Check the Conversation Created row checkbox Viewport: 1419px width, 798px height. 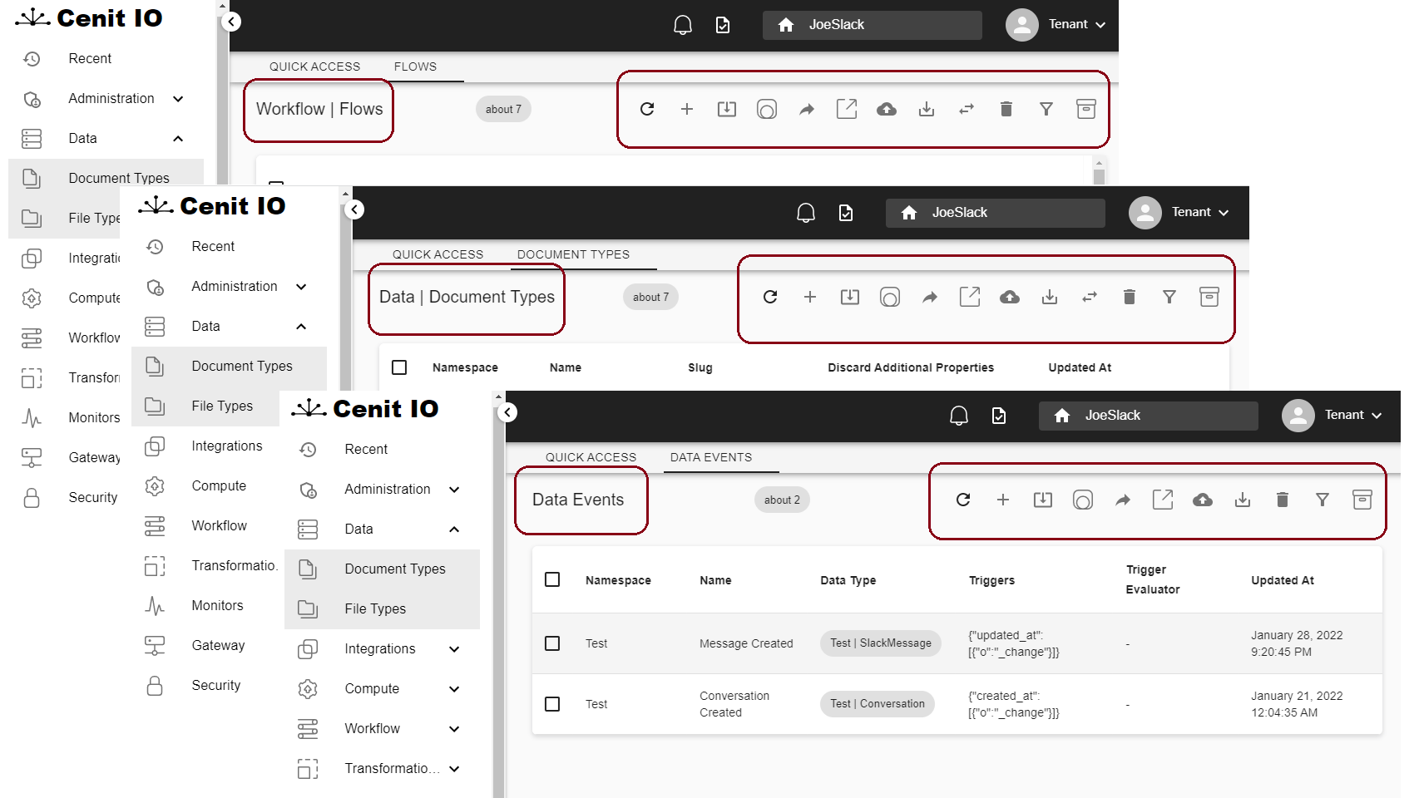click(x=552, y=704)
